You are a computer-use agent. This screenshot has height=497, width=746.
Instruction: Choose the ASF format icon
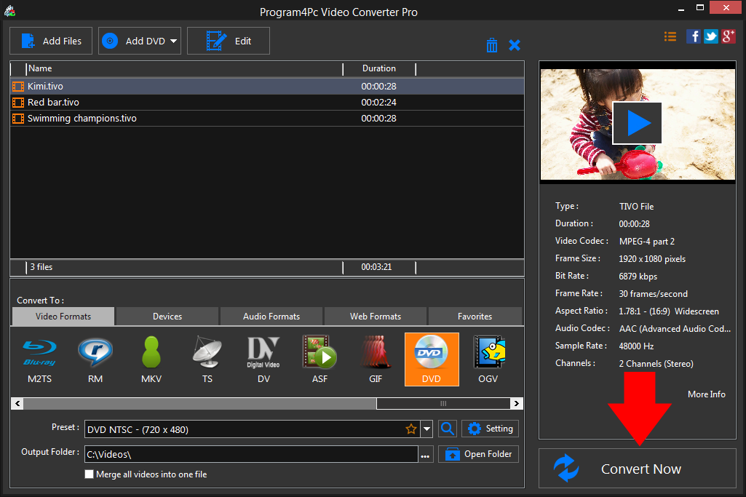320,359
